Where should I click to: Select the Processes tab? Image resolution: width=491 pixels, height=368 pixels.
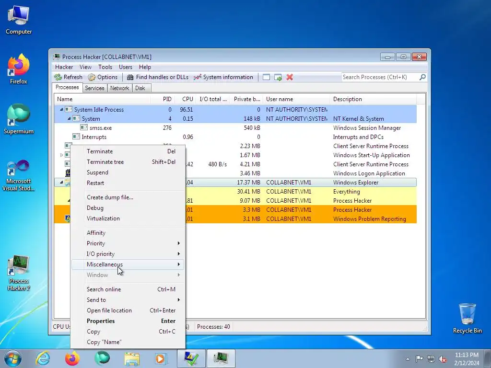point(67,87)
